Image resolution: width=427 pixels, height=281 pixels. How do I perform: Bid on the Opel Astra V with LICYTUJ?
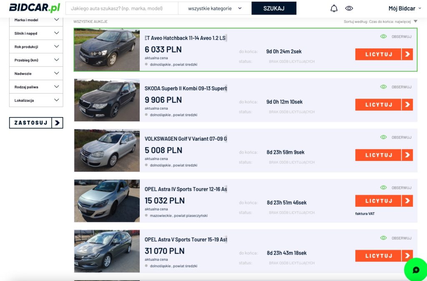click(x=379, y=256)
